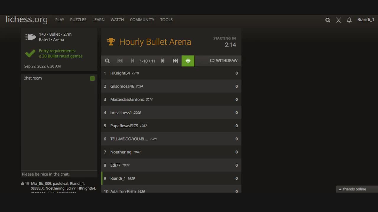The height and width of the screenshot is (212, 378).
Task: Go to next standings page
Action: [x=163, y=61]
